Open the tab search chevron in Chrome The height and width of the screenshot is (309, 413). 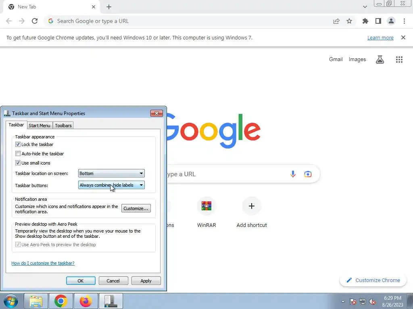pyautogui.click(x=365, y=7)
